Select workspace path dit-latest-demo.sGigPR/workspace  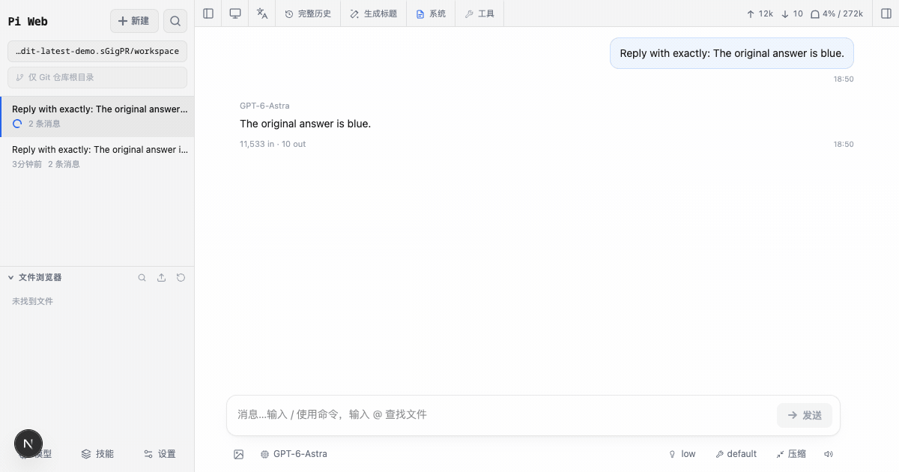pos(97,52)
